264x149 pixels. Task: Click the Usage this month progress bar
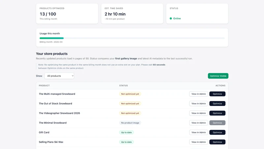click(132, 38)
